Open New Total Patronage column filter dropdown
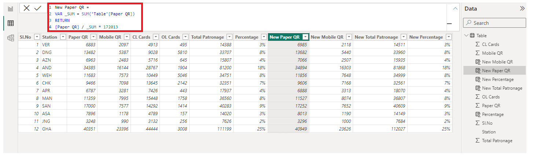536x156 pixels. tap(403, 37)
